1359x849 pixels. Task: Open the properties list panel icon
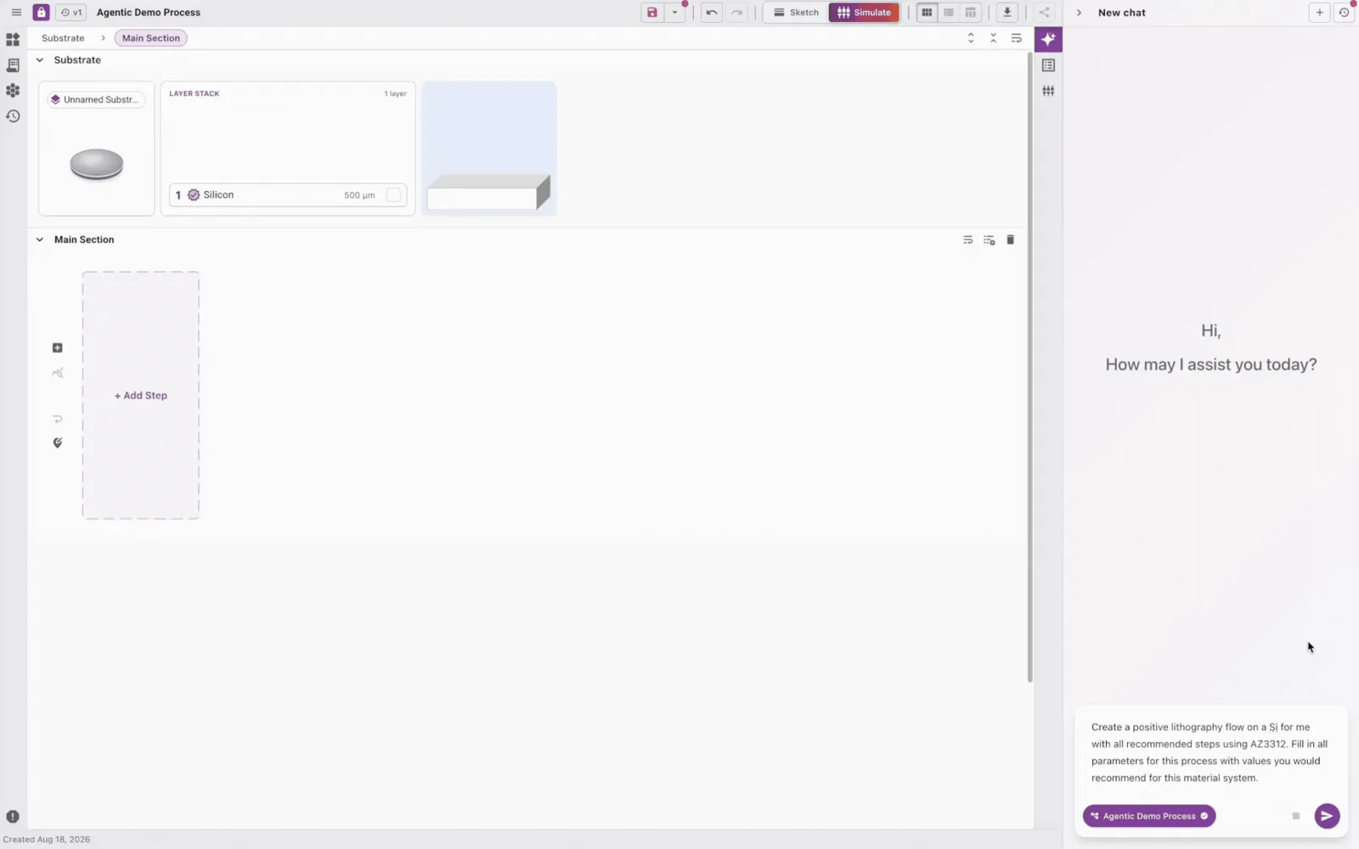click(x=1048, y=65)
